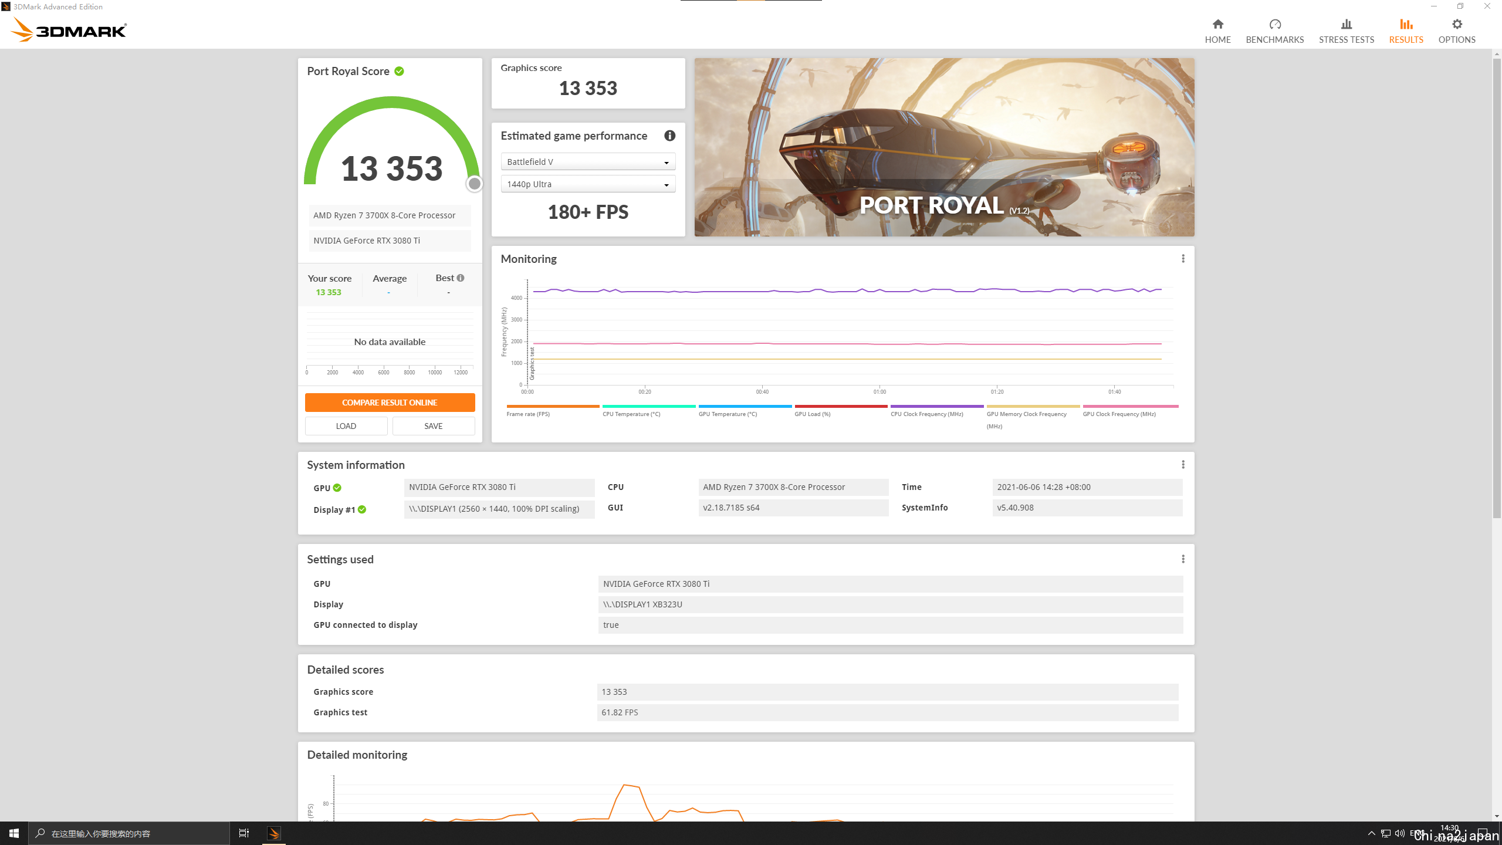Toggle CPU Clock Frequency legend item
The image size is (1502, 845).
(937, 411)
